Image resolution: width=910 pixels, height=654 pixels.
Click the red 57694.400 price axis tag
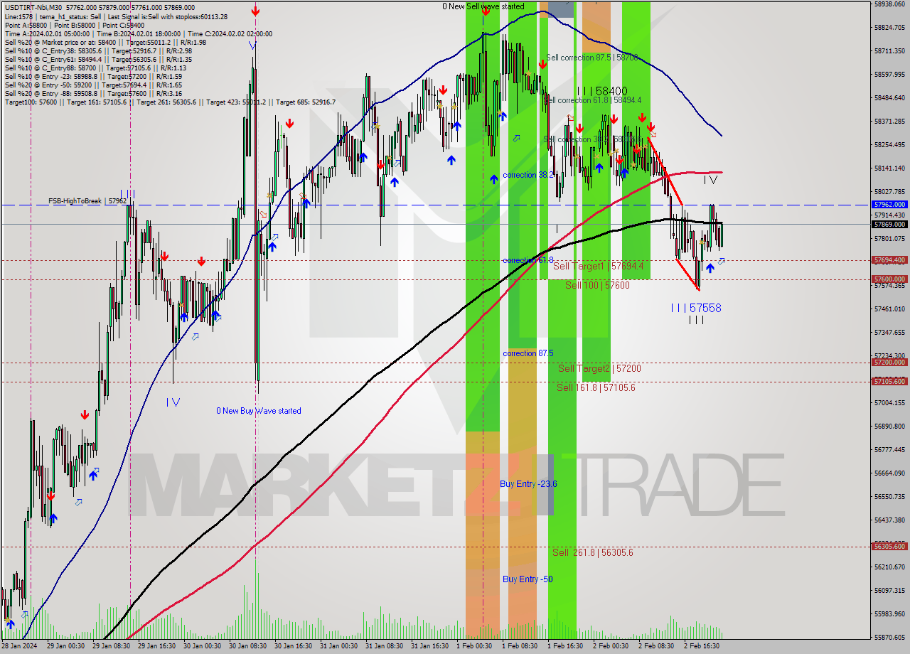(x=889, y=260)
